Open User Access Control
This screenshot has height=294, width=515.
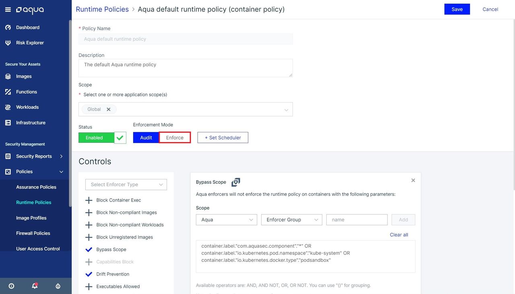[38, 249]
